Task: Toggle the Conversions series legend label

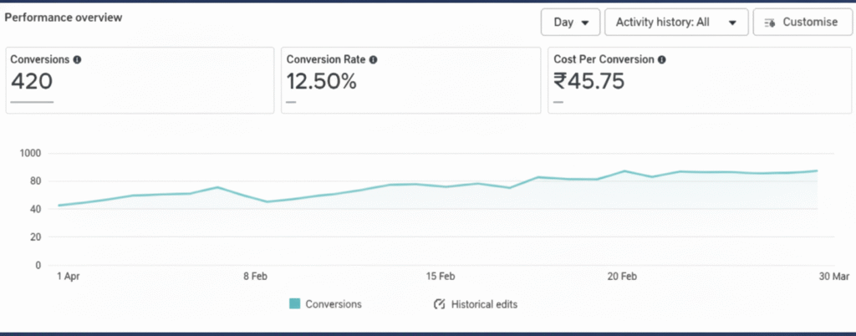Action: 334,304
